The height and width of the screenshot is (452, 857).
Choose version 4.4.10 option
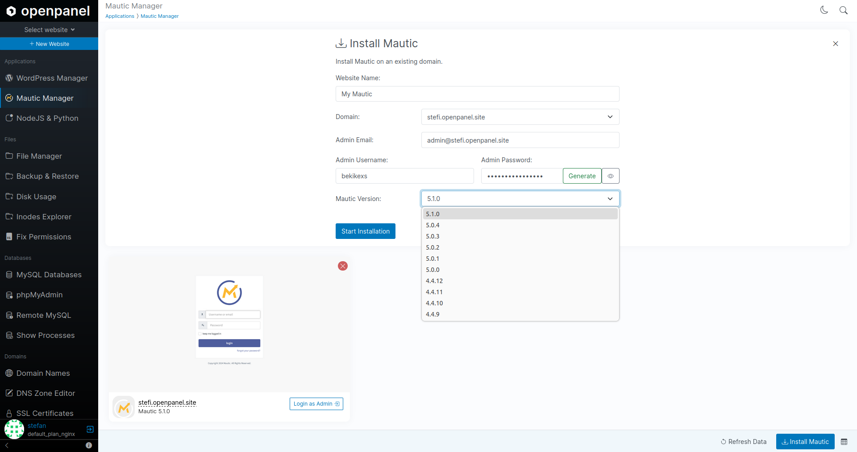click(x=520, y=303)
